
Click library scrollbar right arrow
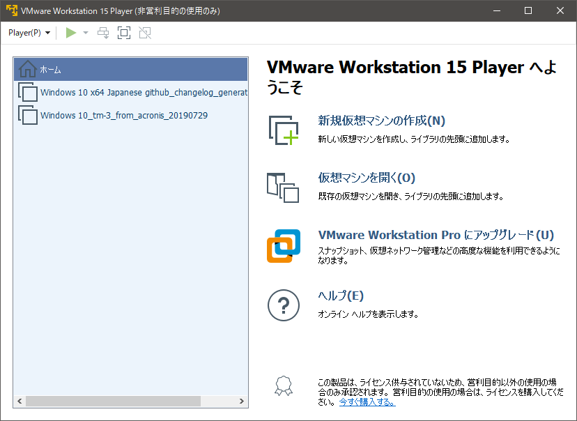pyautogui.click(x=242, y=401)
